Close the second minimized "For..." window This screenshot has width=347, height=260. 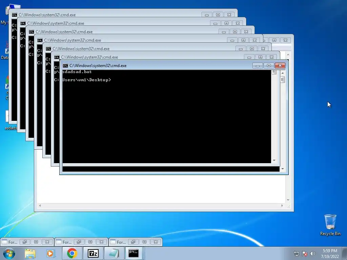click(101, 242)
